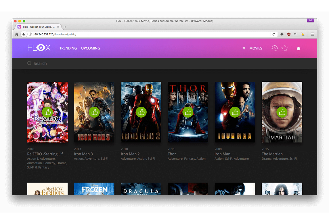Click the site info icon in address bar
329x218 pixels.
[30, 34]
